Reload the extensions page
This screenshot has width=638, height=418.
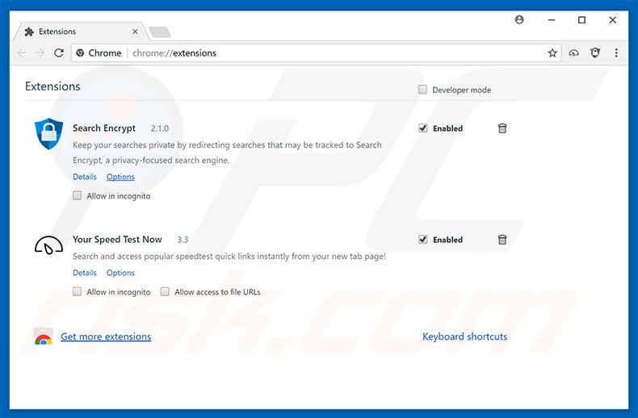coord(59,53)
